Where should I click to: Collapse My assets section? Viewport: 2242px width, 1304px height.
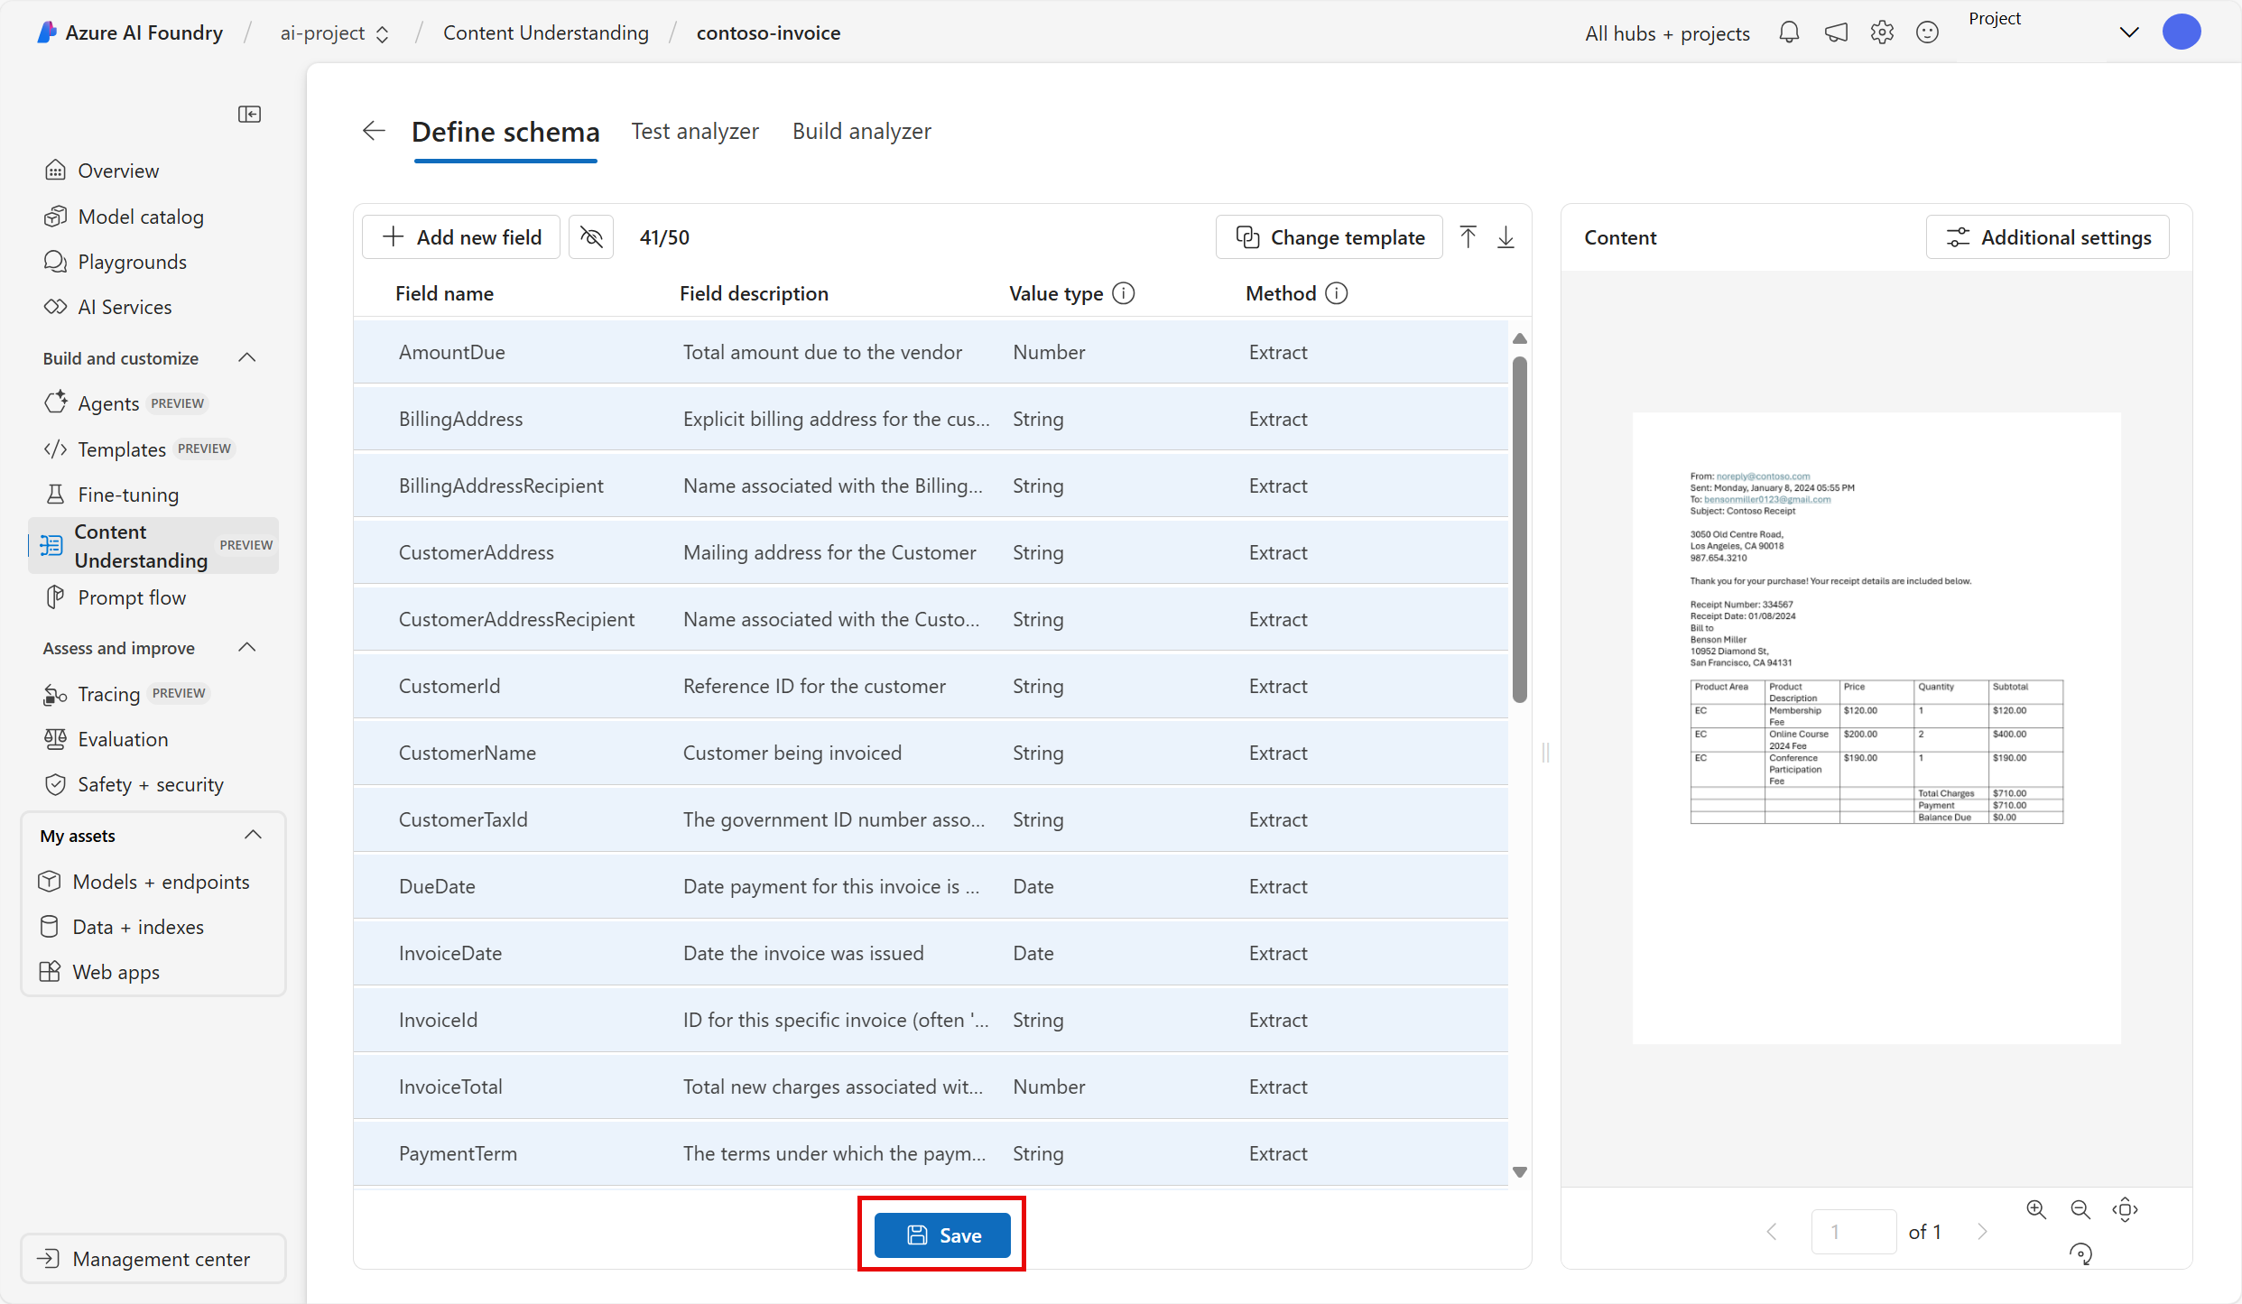253,836
